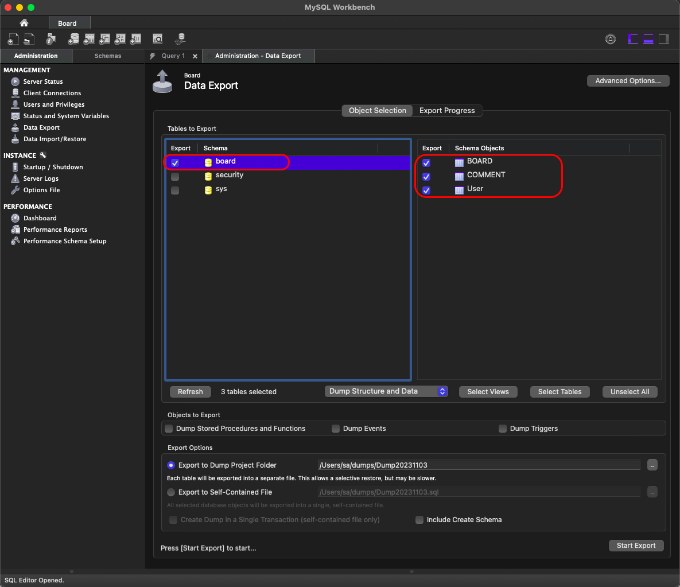The width and height of the screenshot is (680, 587).
Task: Uncheck the User table export checkbox
Action: tap(426, 191)
